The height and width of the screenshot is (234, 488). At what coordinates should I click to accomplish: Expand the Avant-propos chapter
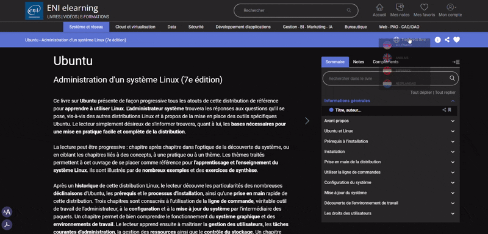click(x=453, y=121)
